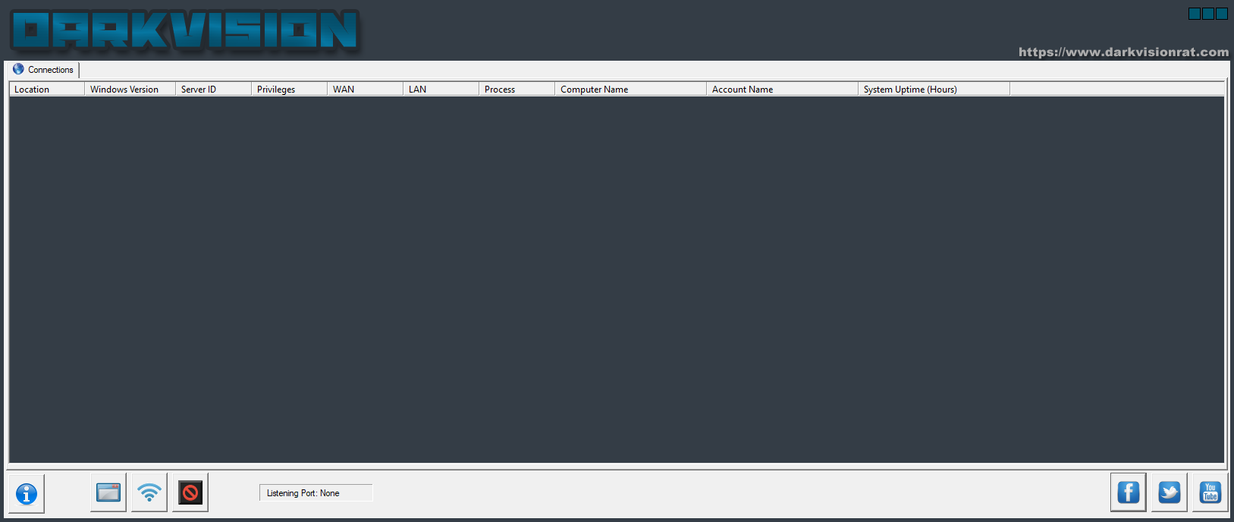Image resolution: width=1234 pixels, height=522 pixels.
Task: Click the window icon button in bottom toolbar
Action: (108, 492)
